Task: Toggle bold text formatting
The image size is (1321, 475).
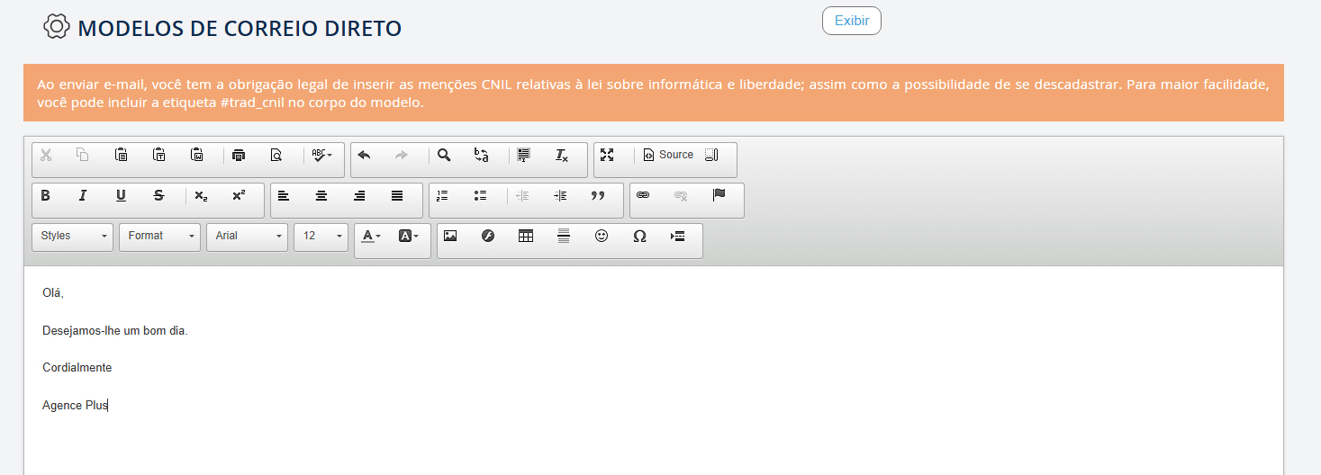Action: (x=46, y=196)
